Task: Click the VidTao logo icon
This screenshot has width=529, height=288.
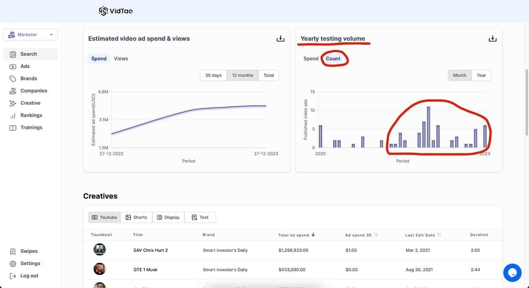Action: [103, 11]
